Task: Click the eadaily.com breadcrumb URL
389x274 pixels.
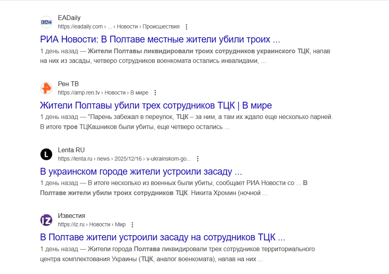Action: (119, 27)
